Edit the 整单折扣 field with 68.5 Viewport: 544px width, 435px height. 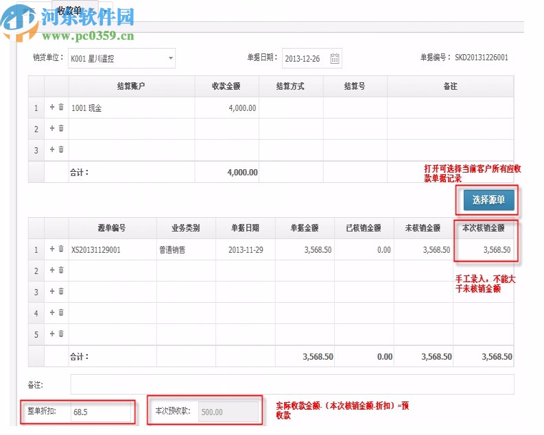[x=101, y=412]
